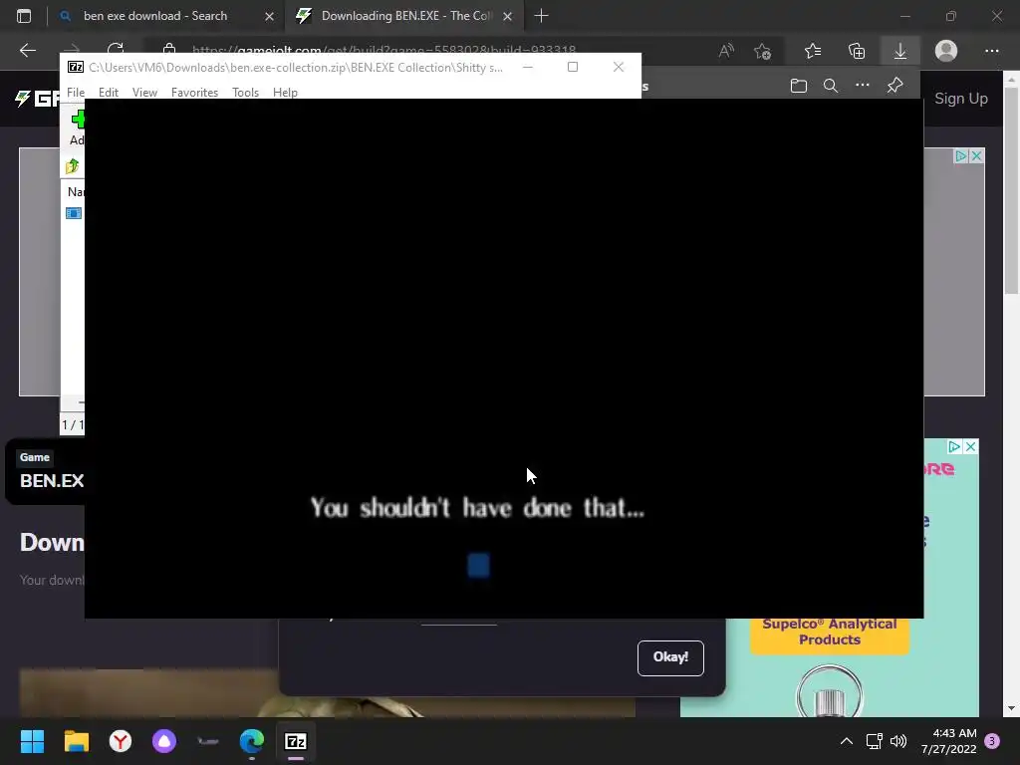
Task: Open Edge Favorites list
Action: 813,51
